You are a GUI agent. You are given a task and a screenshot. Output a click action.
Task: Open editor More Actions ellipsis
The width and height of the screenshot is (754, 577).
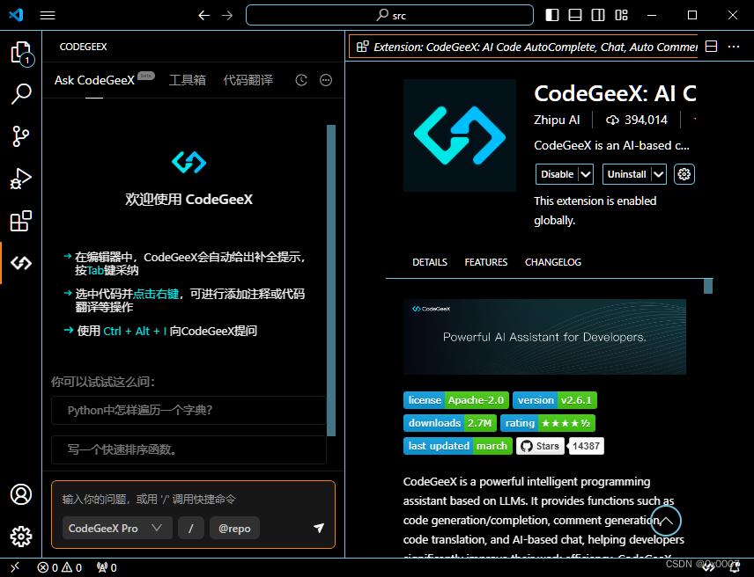click(734, 47)
